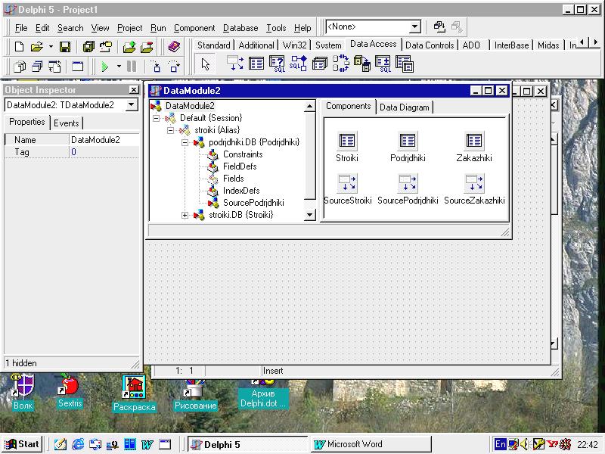Click the View Unit toolbar icon
The image size is (605, 454).
(x=20, y=67)
